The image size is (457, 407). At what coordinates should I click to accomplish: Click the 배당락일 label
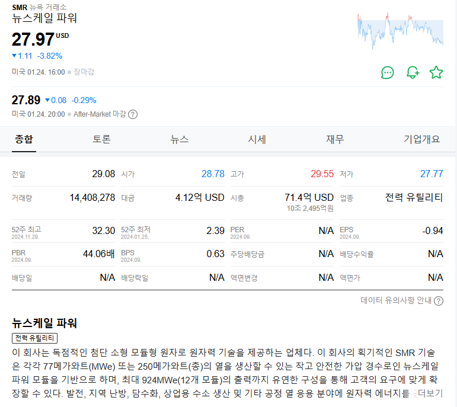coord(135,278)
